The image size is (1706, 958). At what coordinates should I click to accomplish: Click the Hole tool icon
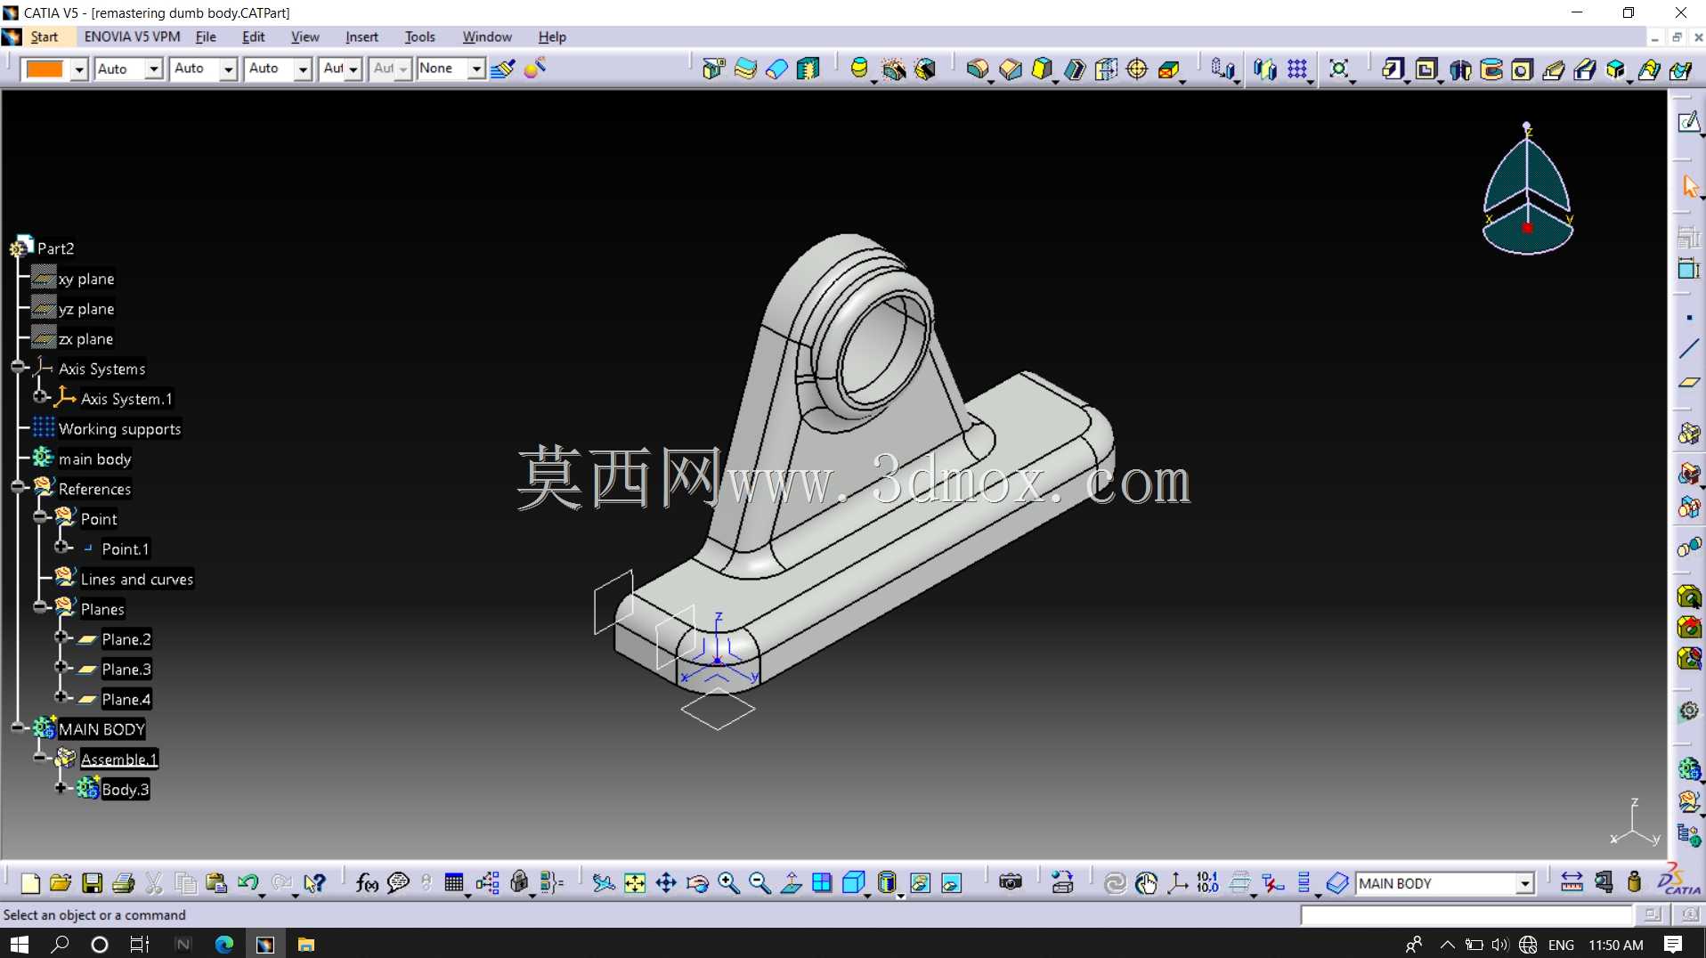1522,69
